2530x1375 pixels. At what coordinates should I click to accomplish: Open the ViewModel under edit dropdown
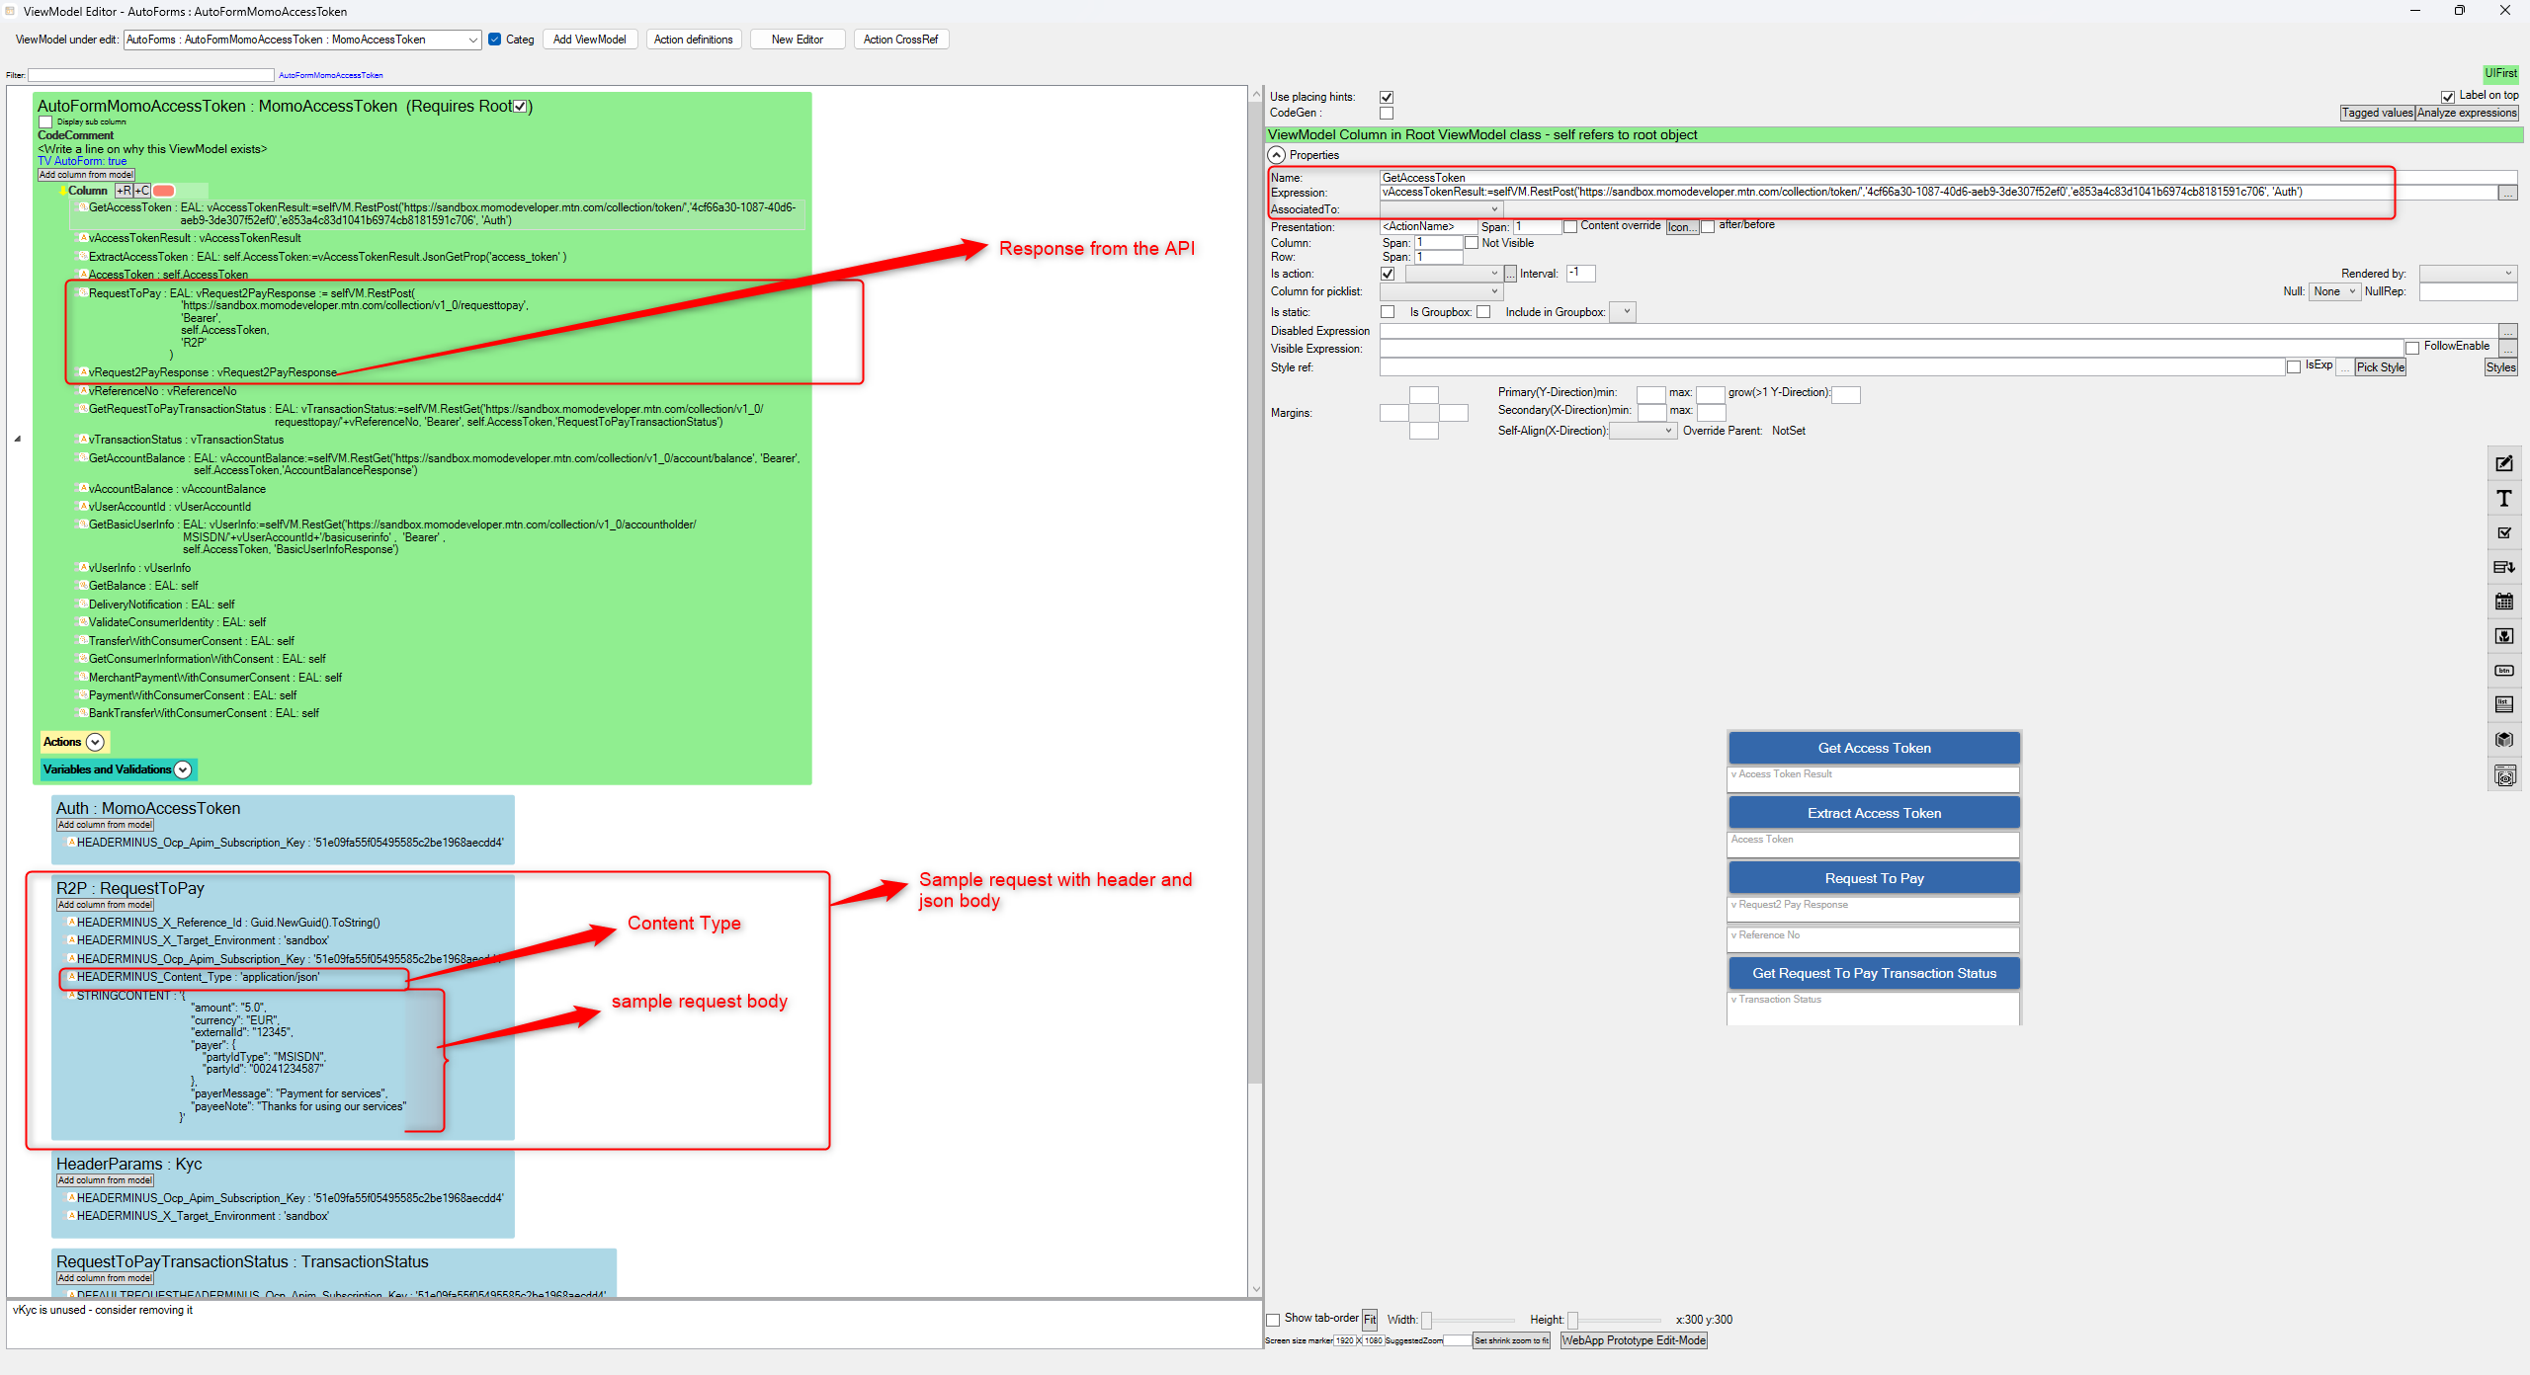pos(473,40)
